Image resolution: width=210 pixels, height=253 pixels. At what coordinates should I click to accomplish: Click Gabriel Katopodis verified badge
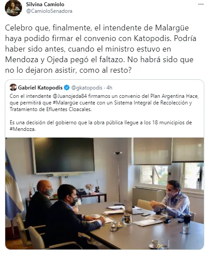point(67,88)
